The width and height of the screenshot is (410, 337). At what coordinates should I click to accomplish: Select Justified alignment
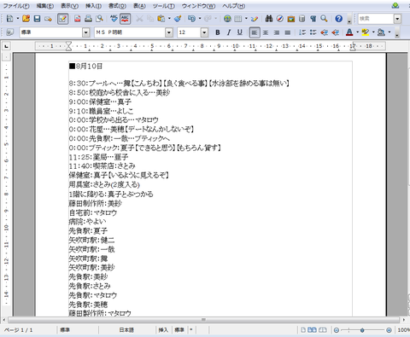(x=288, y=32)
